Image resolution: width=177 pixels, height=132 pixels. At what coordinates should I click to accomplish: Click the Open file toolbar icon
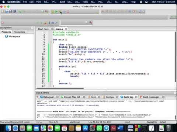click(x=7, y=11)
